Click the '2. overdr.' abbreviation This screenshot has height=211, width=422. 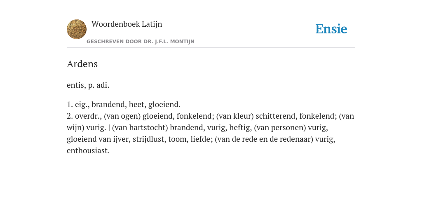tap(84, 116)
